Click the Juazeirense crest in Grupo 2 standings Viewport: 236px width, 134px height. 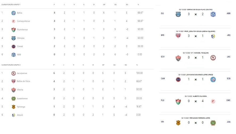(13, 99)
